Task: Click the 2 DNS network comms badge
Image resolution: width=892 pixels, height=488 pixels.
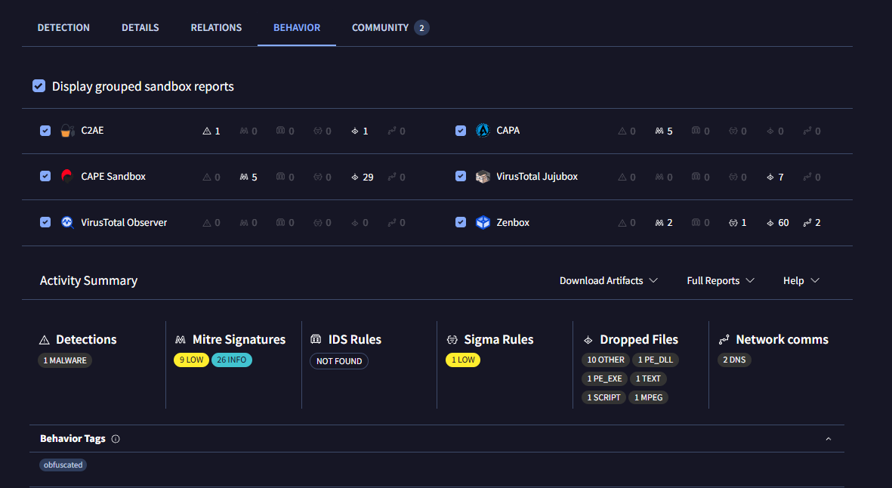Action: click(x=734, y=360)
